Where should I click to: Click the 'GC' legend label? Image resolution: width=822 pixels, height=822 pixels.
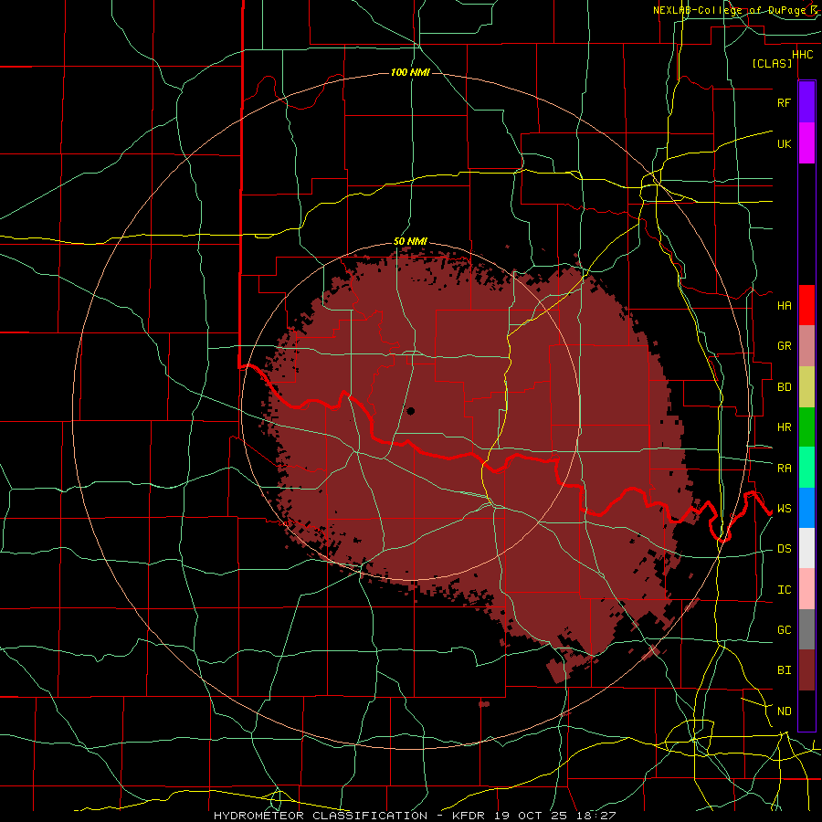pos(784,630)
